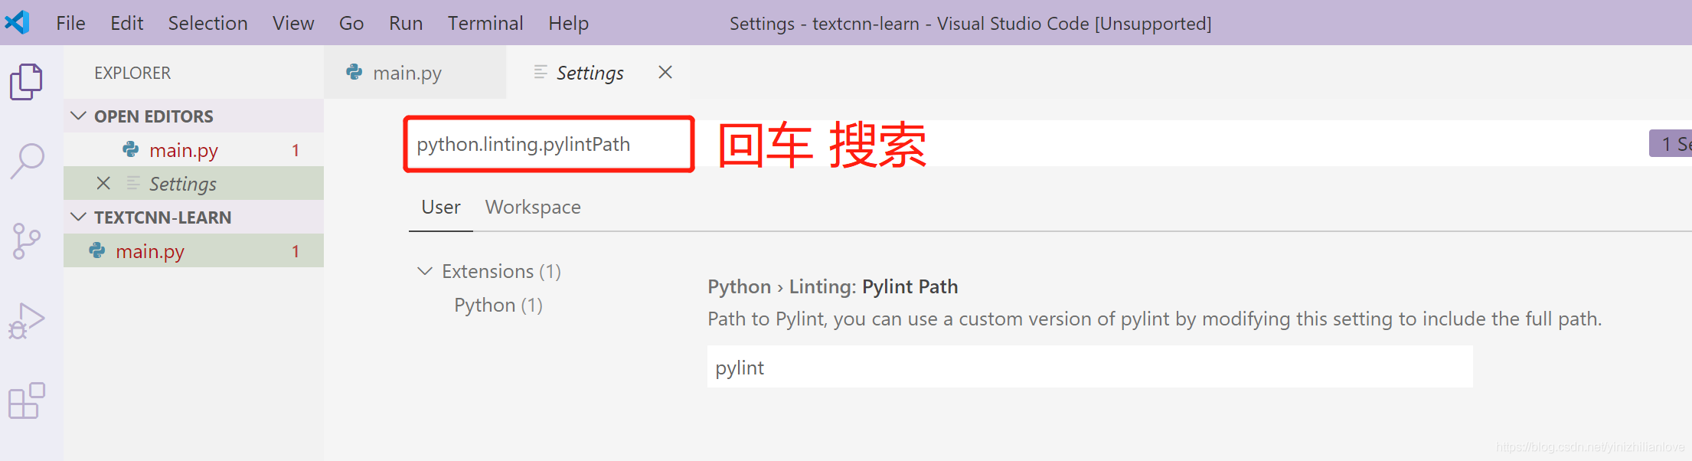1692x461 pixels.
Task: Open the Explorer view in activity bar
Action: (27, 81)
